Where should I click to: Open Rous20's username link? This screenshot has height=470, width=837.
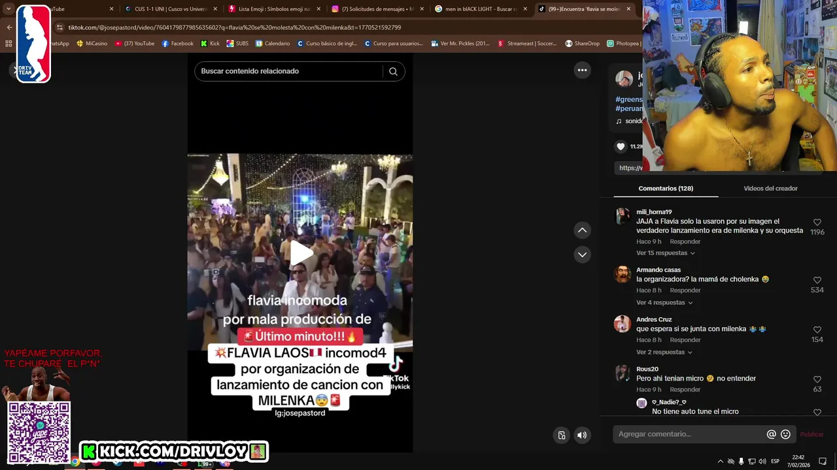coord(647,369)
